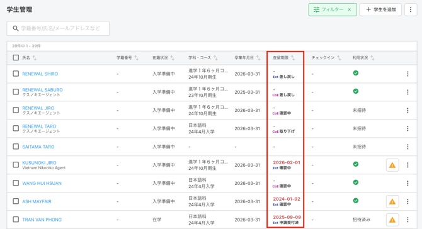Image resolution: width=422 pixels, height=229 pixels.
Task: Open student RENEWAL SABURO link
Action: [42, 90]
